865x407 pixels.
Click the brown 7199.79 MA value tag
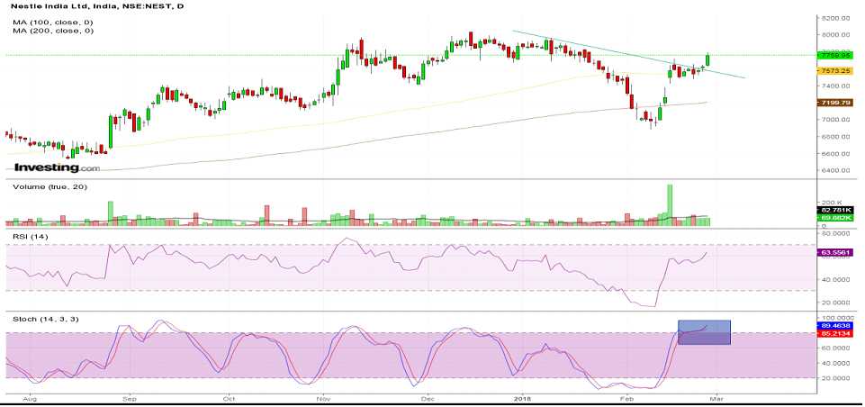(835, 103)
